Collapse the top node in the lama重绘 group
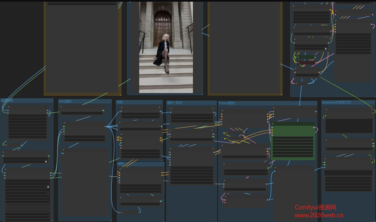Screen dimensions: 376x222 [x=61, y=107]
